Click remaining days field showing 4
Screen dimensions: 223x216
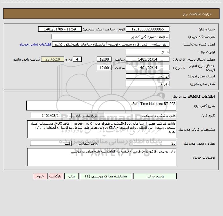(x=77, y=59)
